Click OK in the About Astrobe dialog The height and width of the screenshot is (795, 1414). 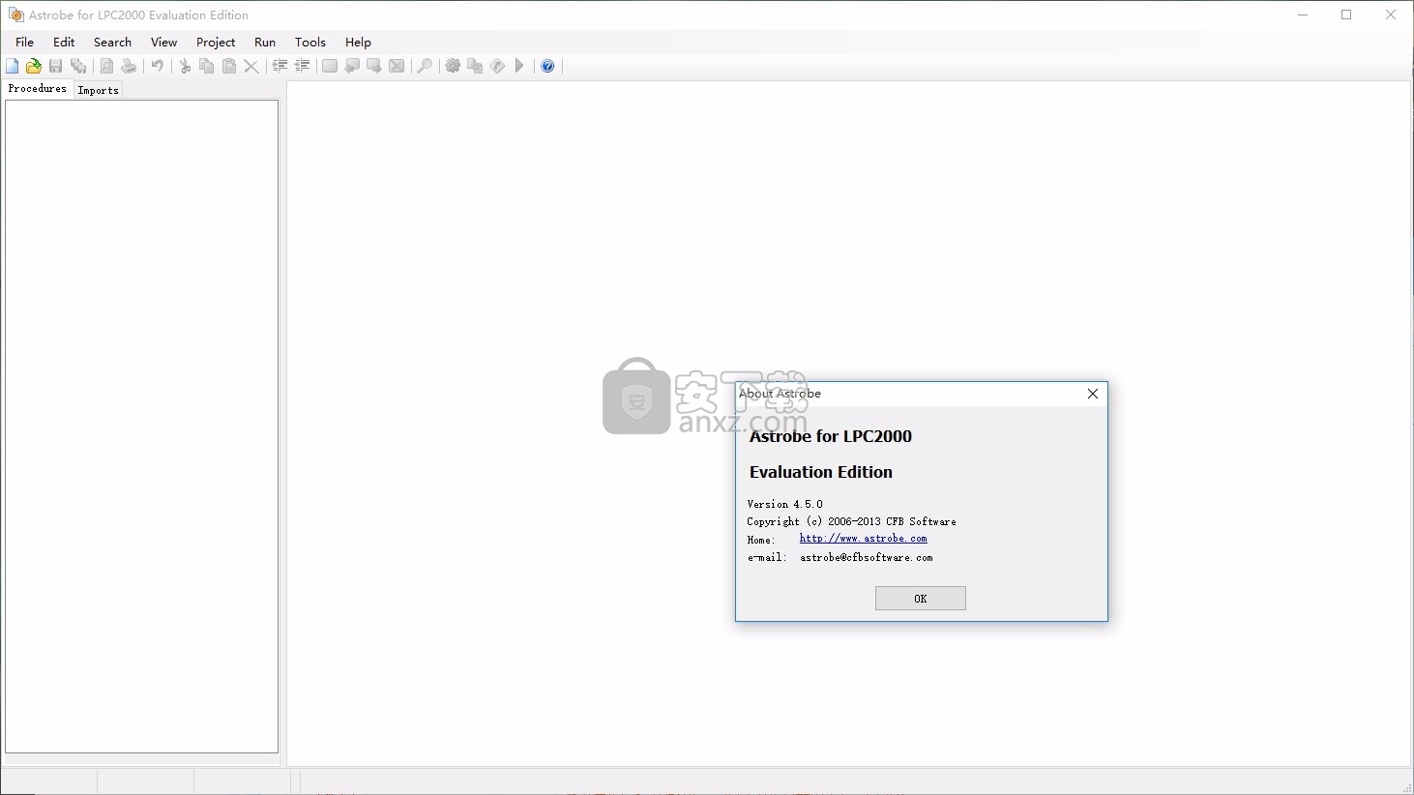[x=921, y=599]
